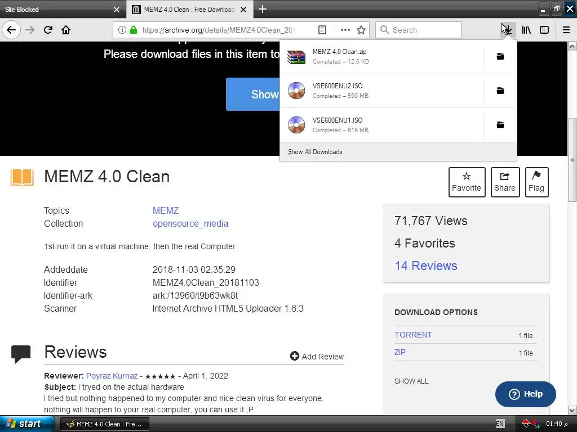Open containing folder for VSE600ENU1.ISO
The height and width of the screenshot is (432, 577).
[500, 125]
